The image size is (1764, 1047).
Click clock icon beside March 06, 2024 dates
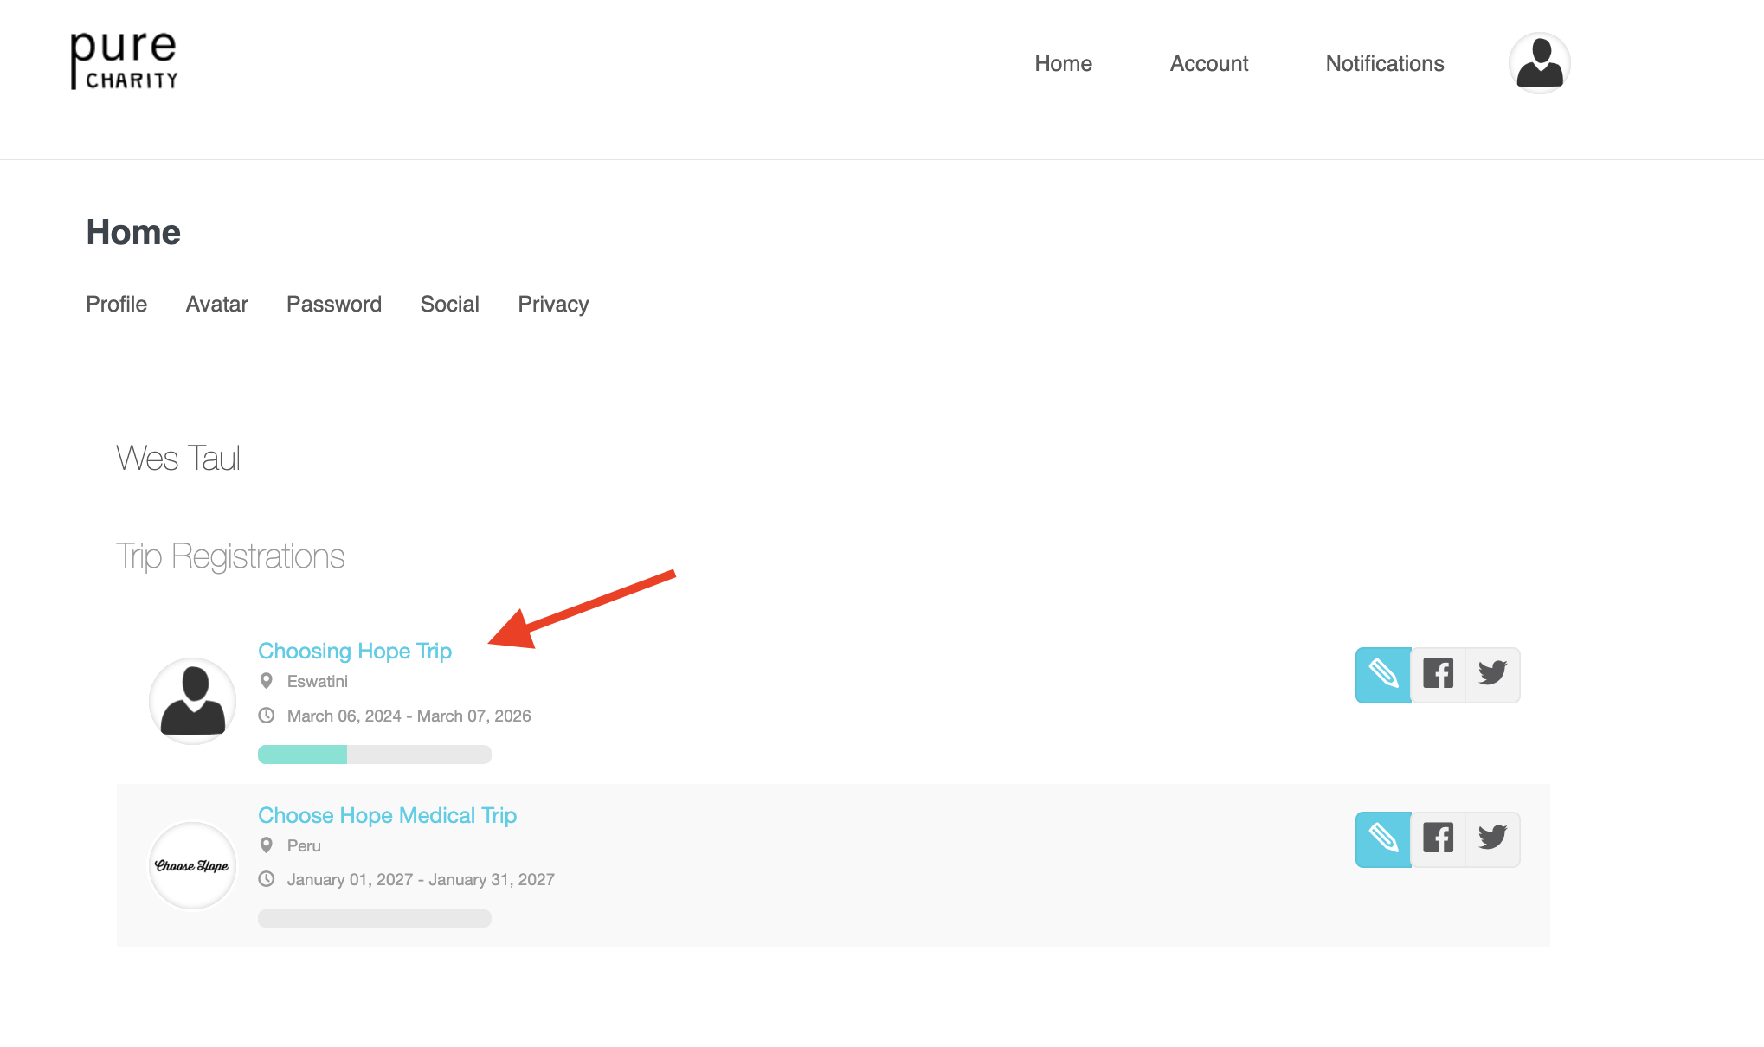pos(267,716)
